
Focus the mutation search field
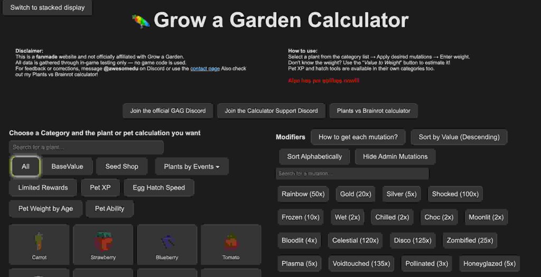(352, 173)
